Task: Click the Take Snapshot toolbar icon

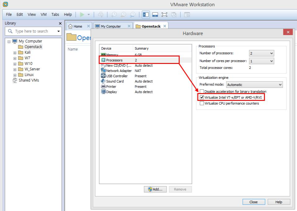Action: click(x=114, y=15)
